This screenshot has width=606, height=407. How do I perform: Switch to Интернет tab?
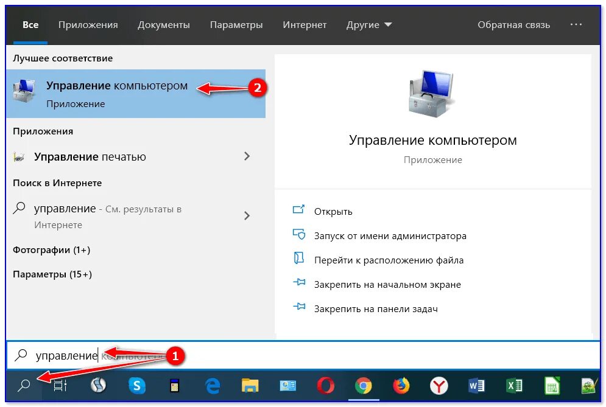click(x=305, y=25)
